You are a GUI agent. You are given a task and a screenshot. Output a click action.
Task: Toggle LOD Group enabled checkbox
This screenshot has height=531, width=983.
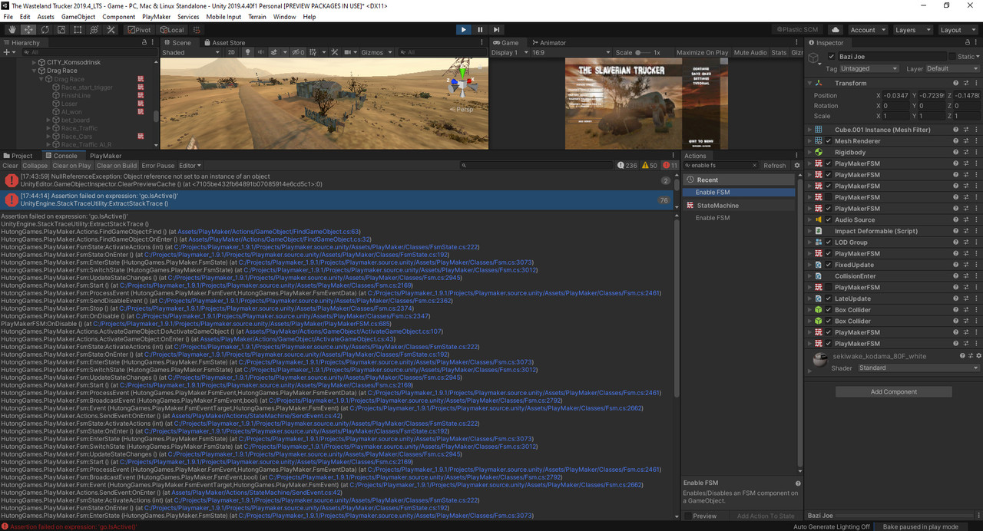[829, 242]
